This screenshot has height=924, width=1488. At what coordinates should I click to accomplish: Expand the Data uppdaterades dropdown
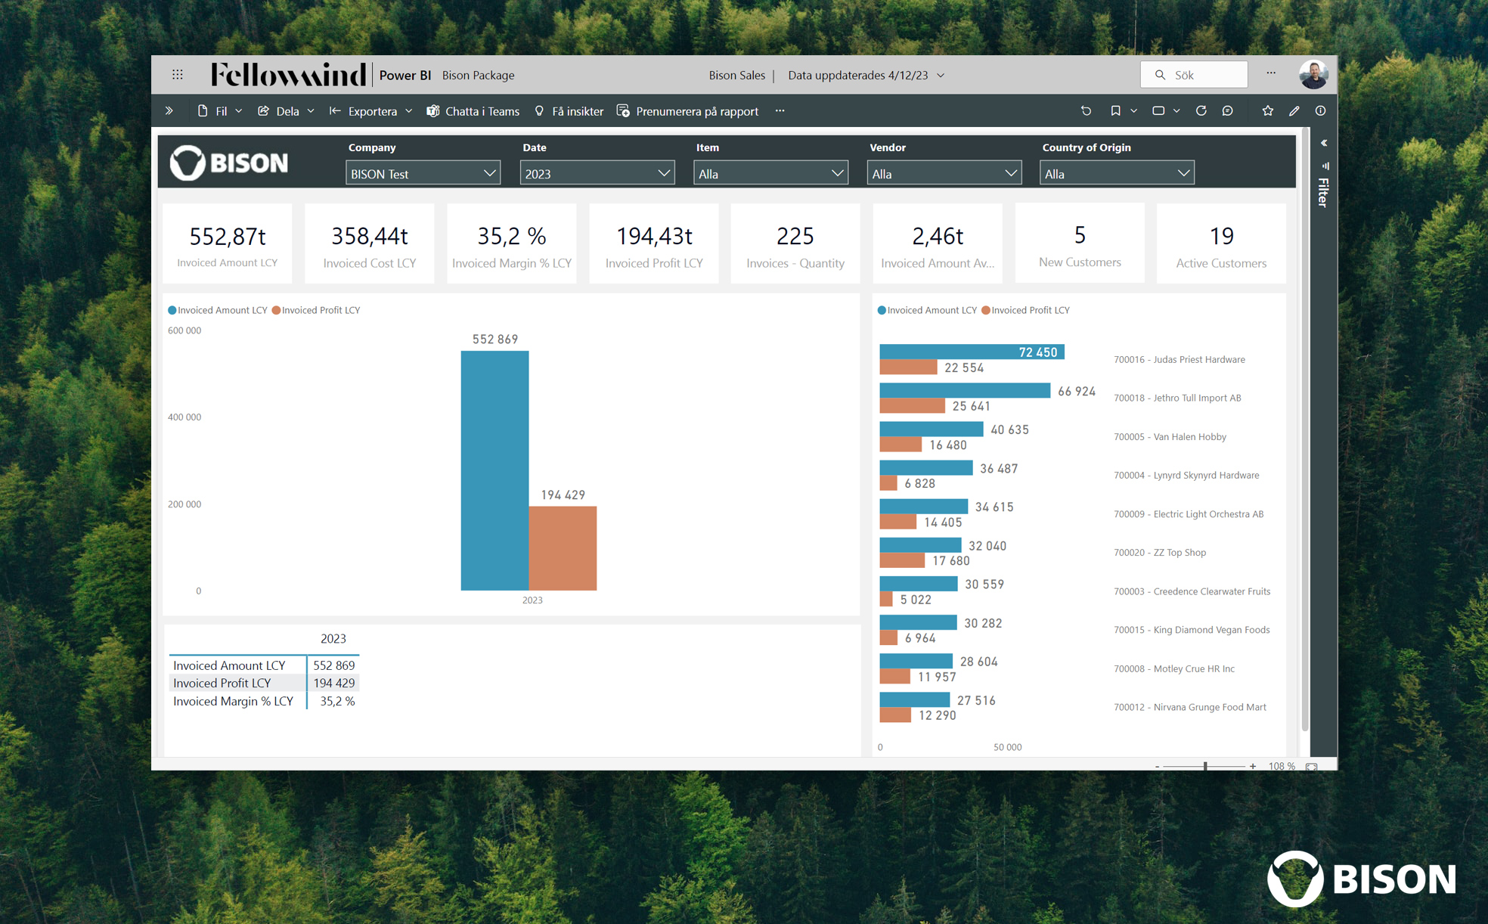coord(941,76)
